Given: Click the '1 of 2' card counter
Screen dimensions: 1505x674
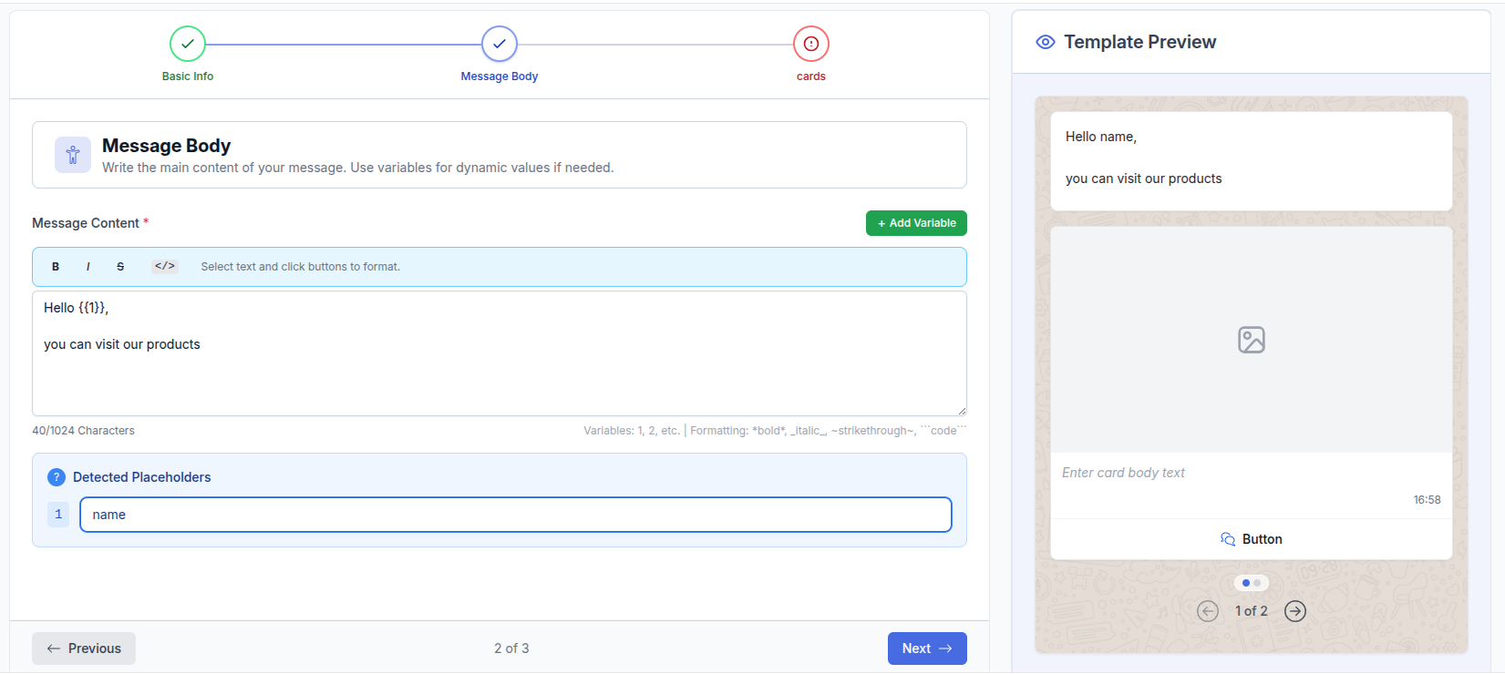Looking at the screenshot, I should tap(1252, 611).
